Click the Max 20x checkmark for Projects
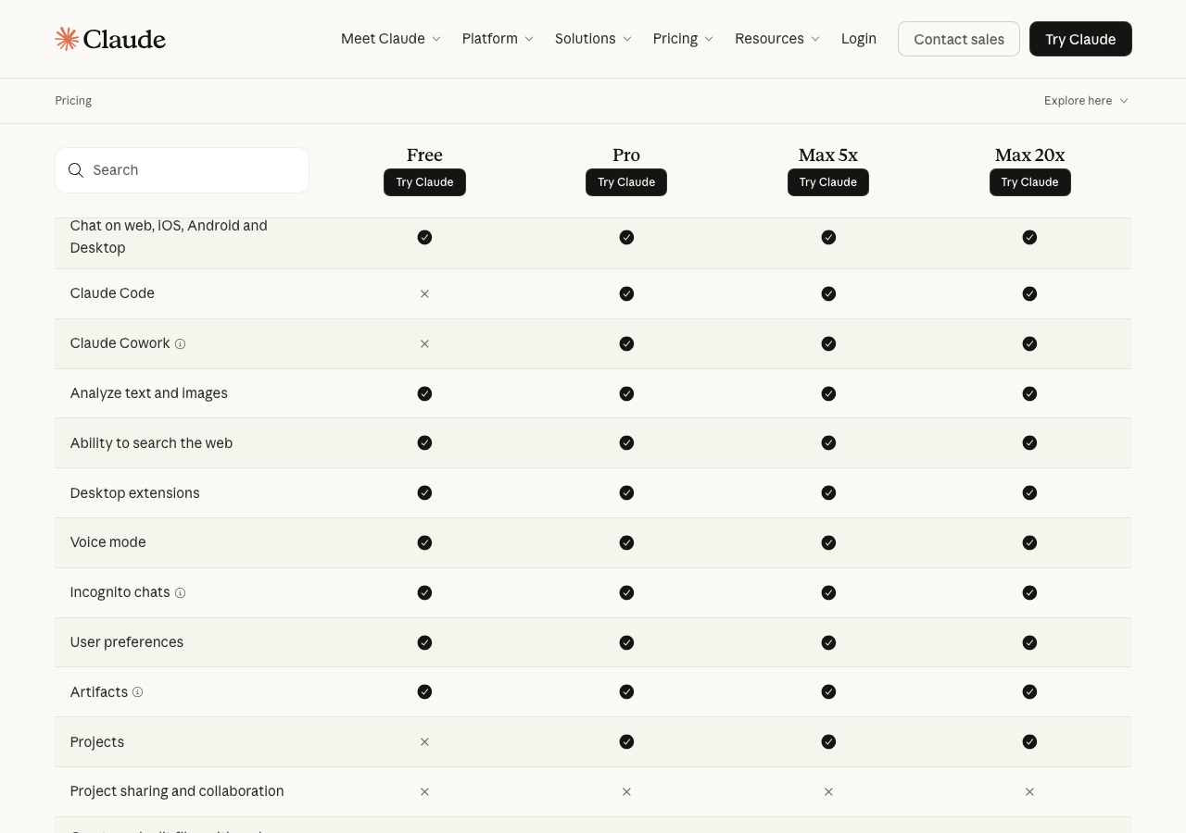This screenshot has width=1186, height=833. [x=1029, y=742]
